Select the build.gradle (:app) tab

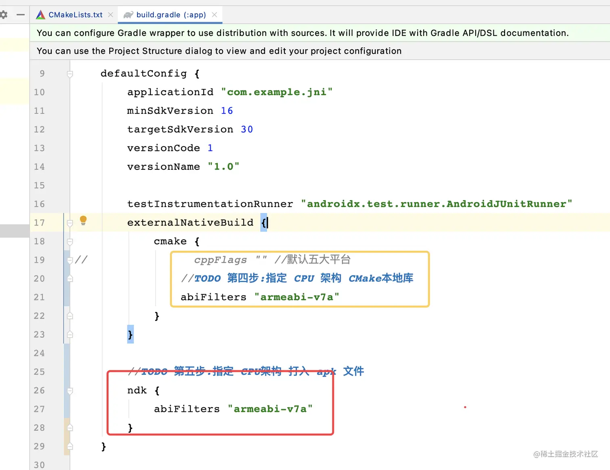click(171, 15)
